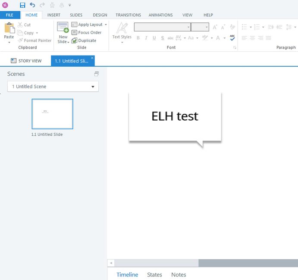
Task: Switch to STORY VIEW tab
Action: point(26,61)
